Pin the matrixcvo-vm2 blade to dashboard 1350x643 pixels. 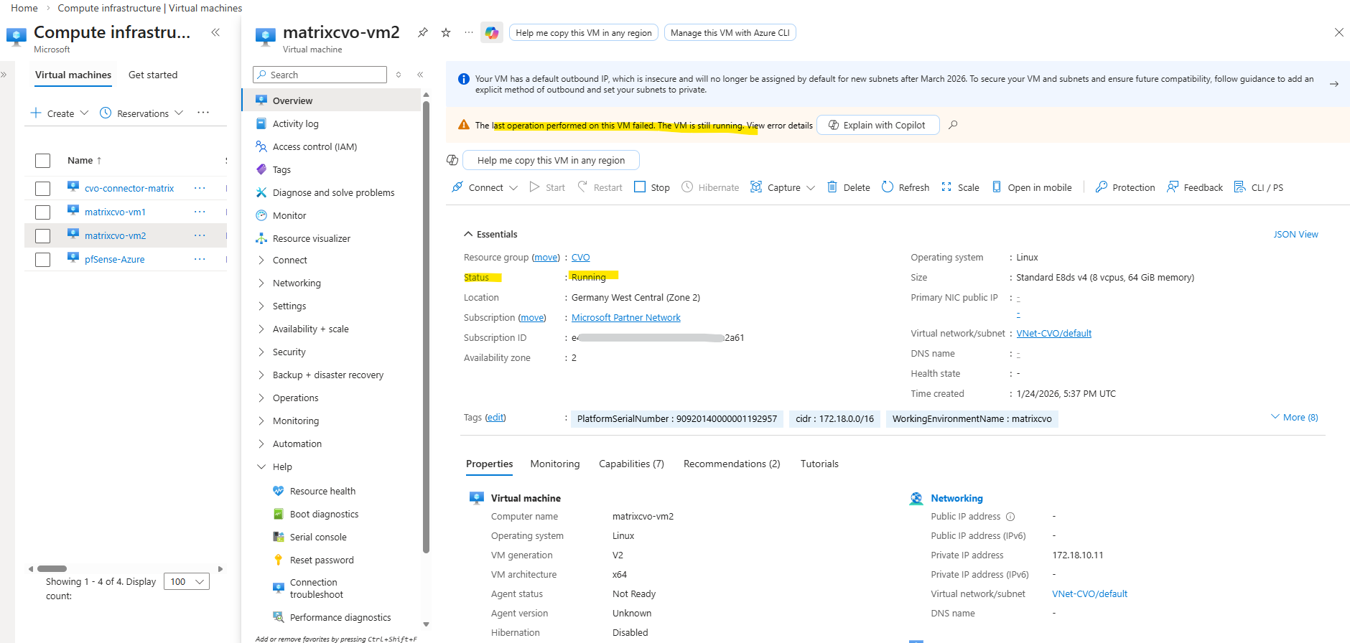pos(423,32)
